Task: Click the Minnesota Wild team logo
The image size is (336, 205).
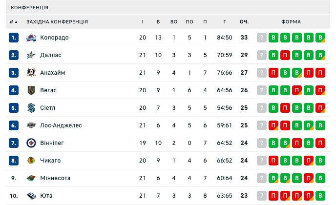Action: (x=31, y=178)
